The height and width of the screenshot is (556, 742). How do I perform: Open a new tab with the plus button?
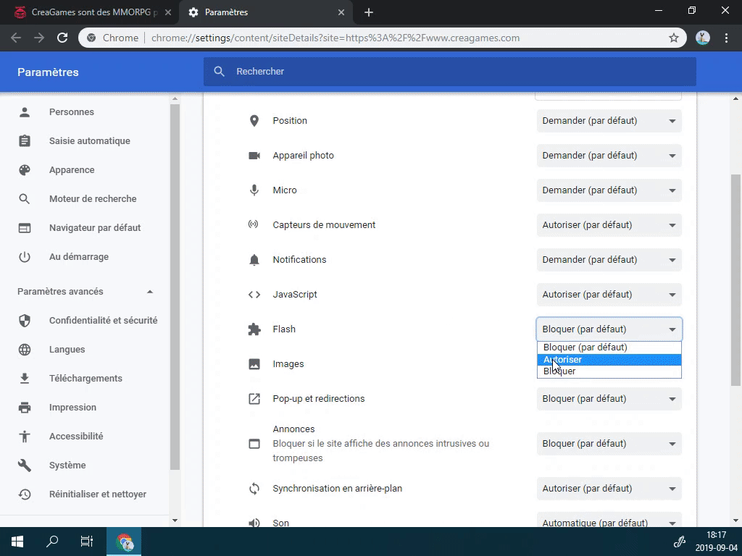coord(369,12)
